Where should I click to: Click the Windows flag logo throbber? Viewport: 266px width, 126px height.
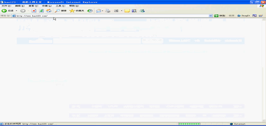click(262, 6)
